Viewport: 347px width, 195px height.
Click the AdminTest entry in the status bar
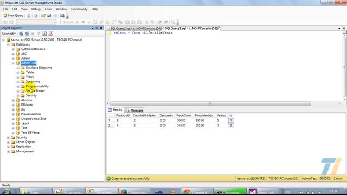click(x=309, y=178)
